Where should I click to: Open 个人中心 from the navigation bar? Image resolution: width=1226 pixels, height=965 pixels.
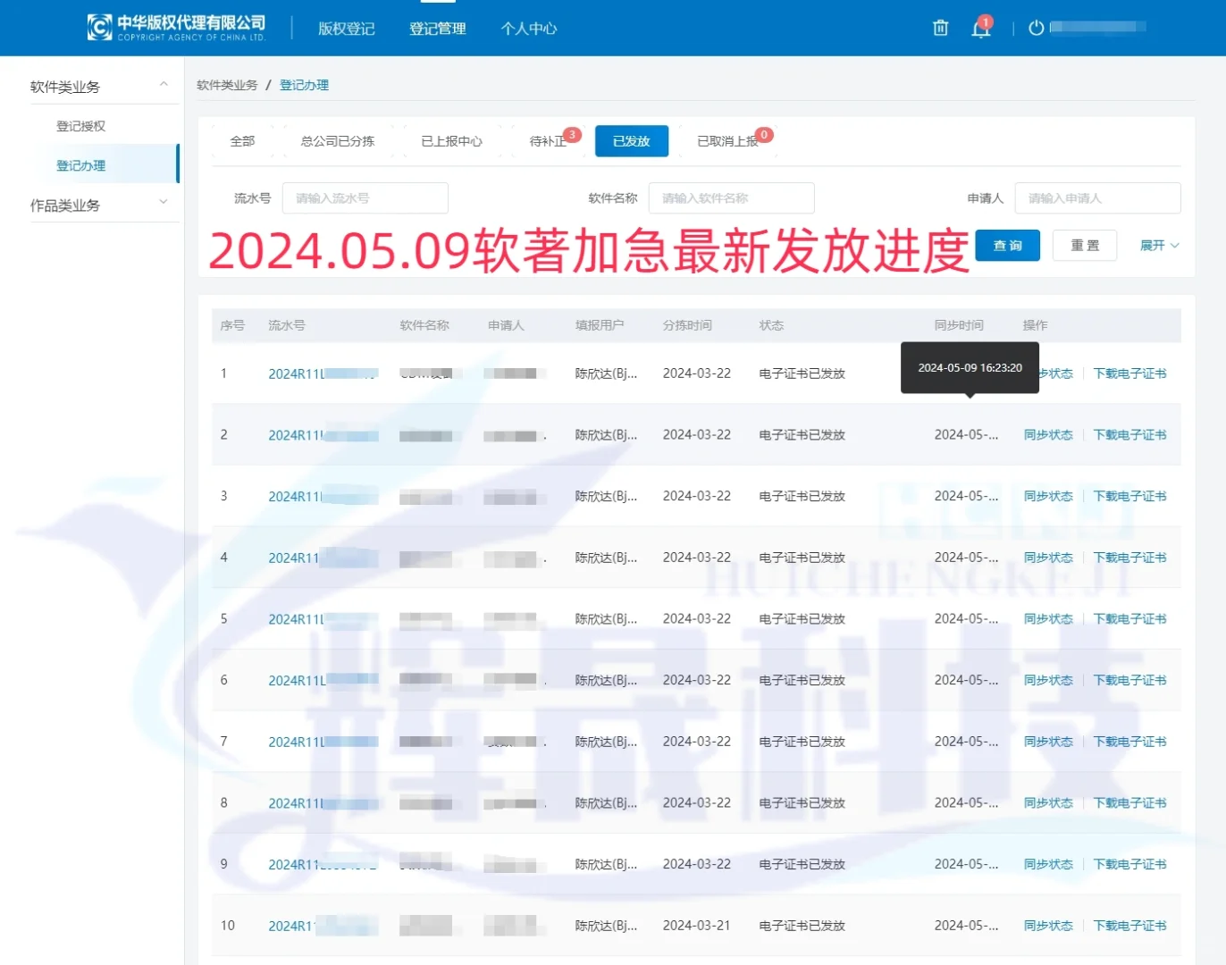(x=528, y=28)
